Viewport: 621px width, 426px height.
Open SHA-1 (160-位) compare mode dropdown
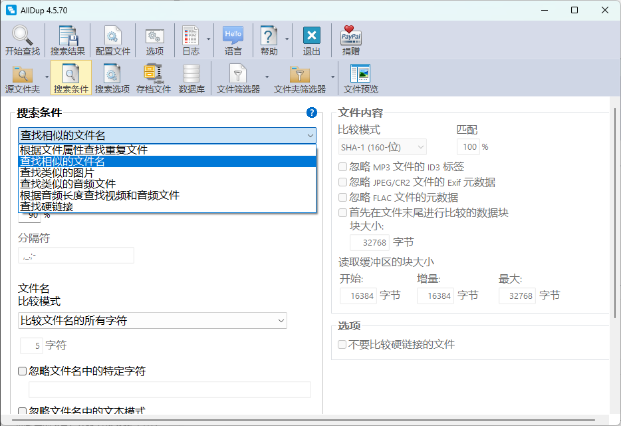point(382,147)
